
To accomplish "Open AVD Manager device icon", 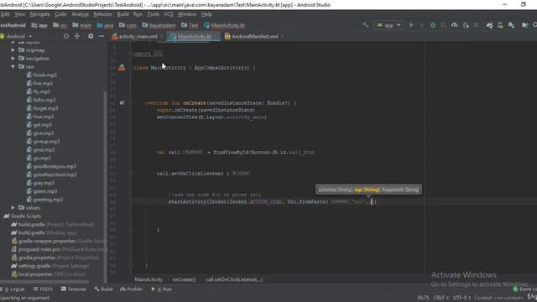I will [x=500, y=25].
